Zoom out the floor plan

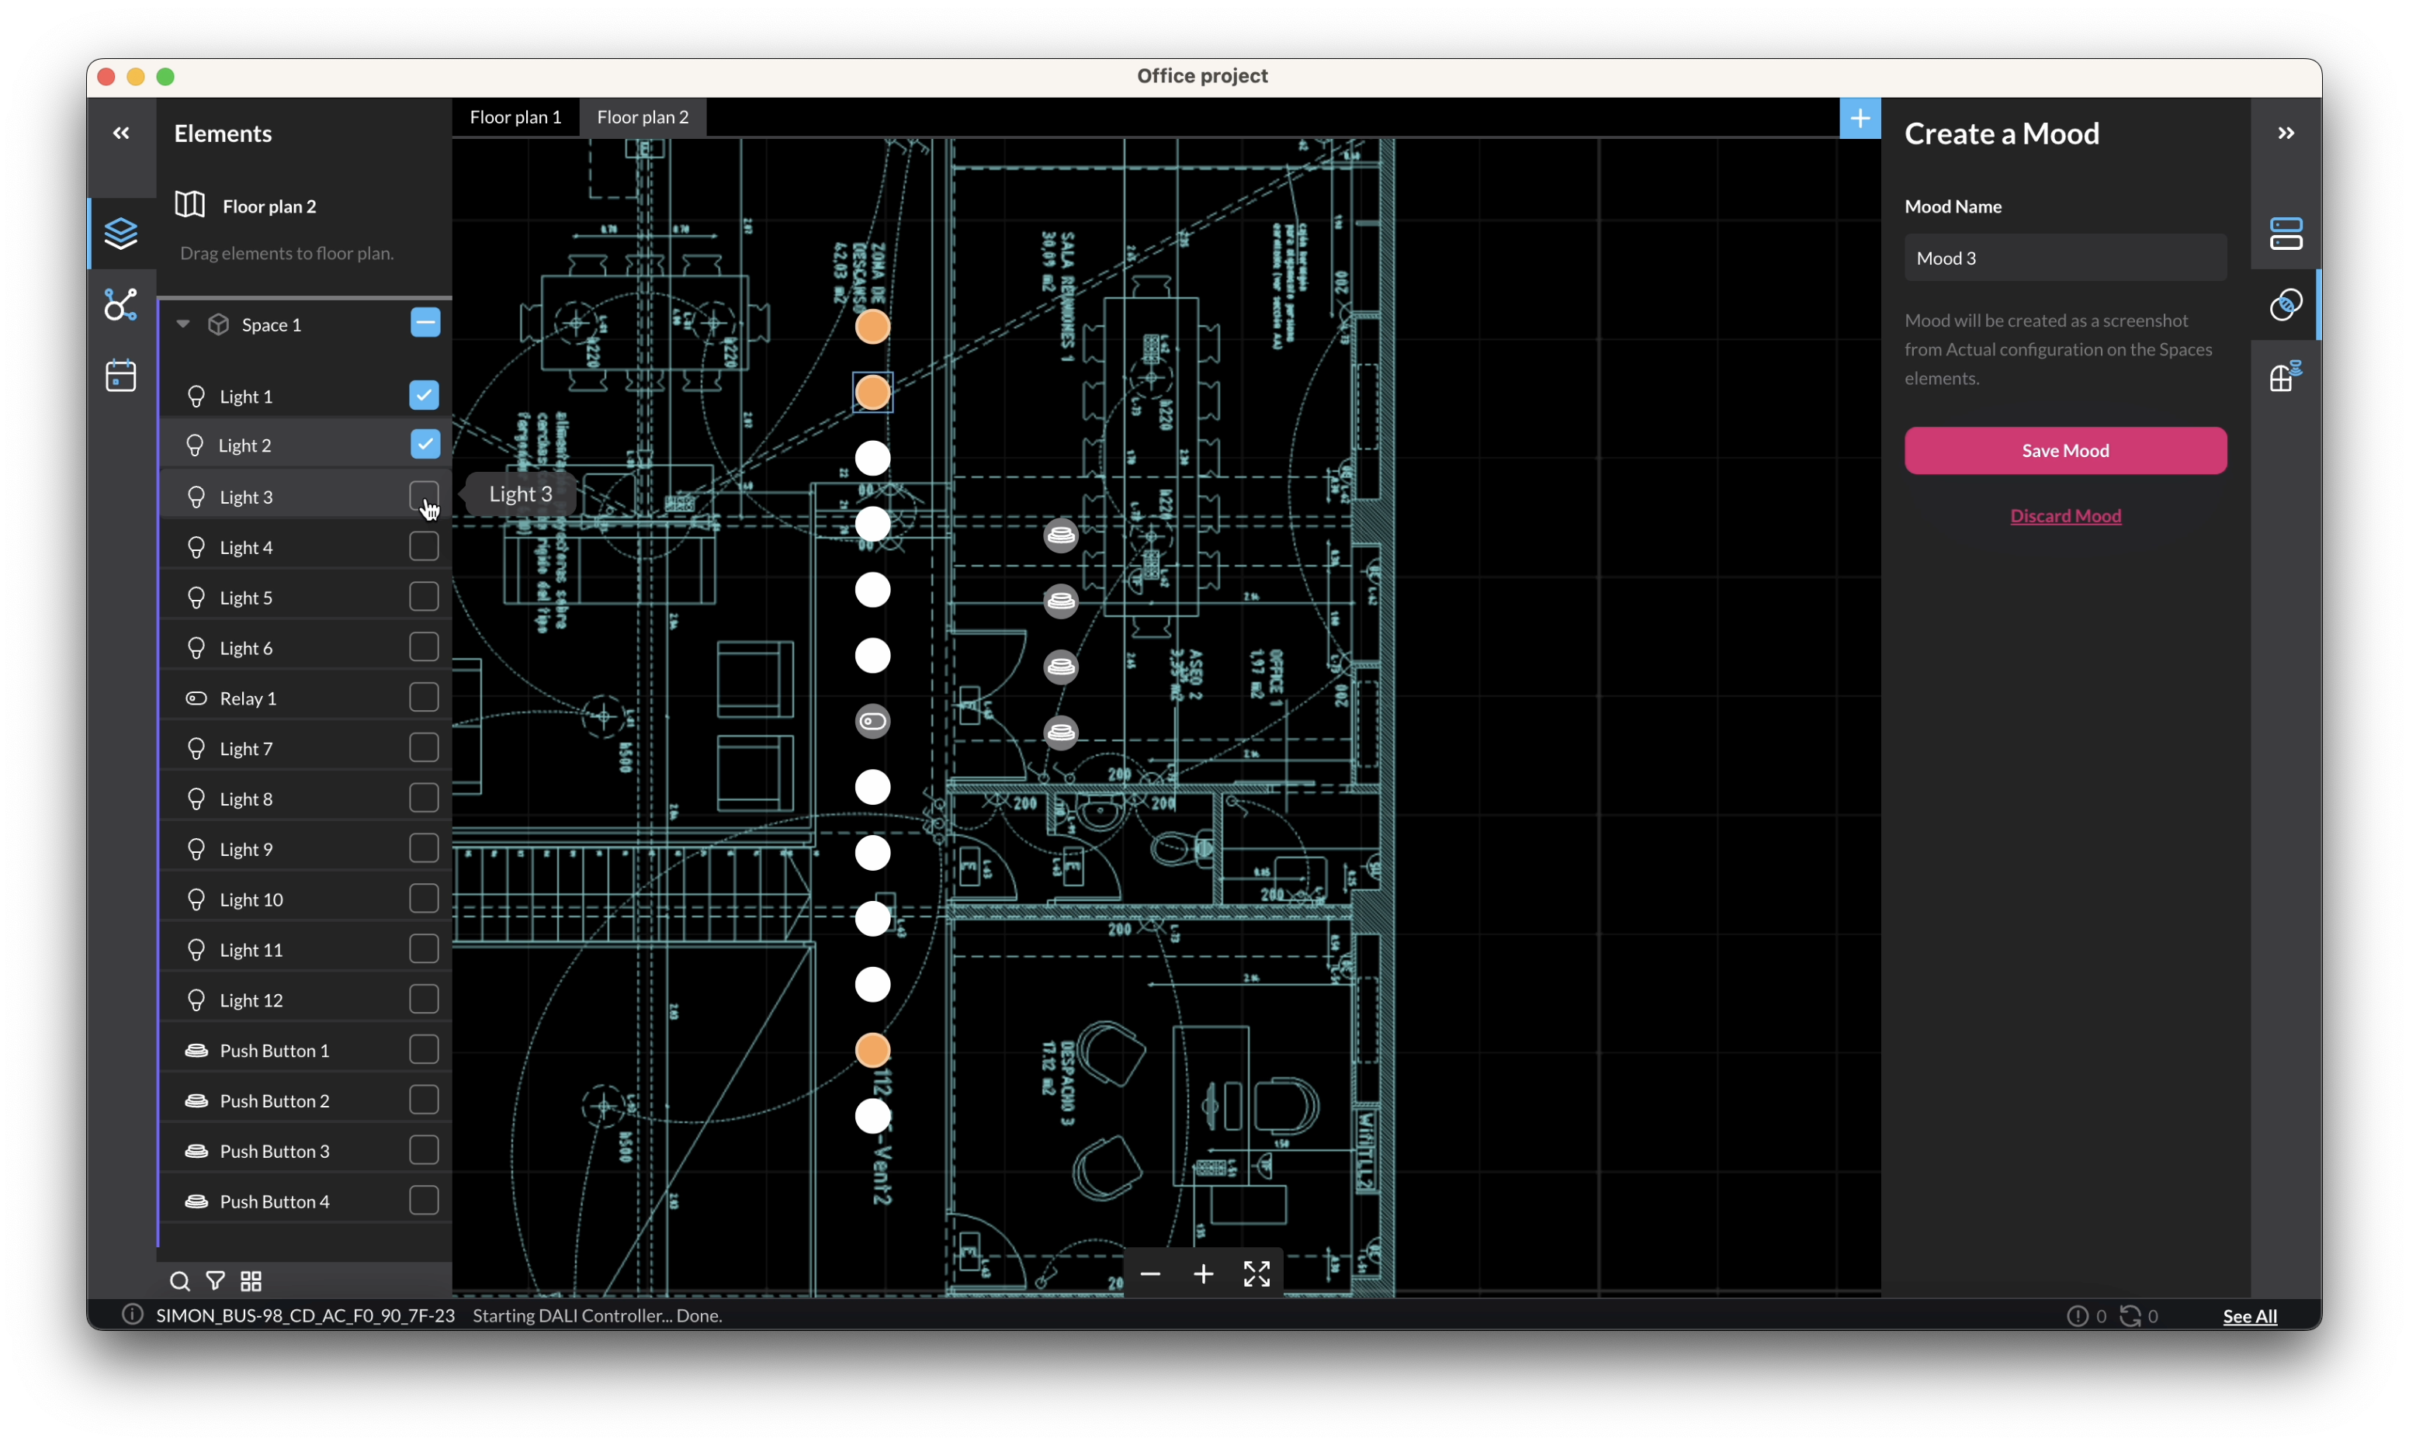[1150, 1273]
